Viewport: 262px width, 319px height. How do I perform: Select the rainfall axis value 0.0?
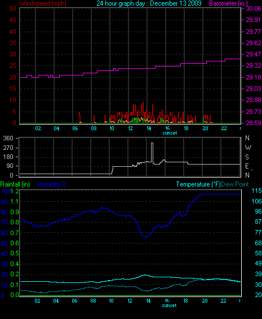click(15, 295)
